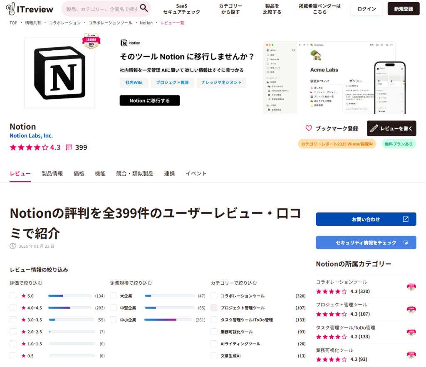
Task: Check the 中堅企業 company size checkbox
Action: click(114, 308)
